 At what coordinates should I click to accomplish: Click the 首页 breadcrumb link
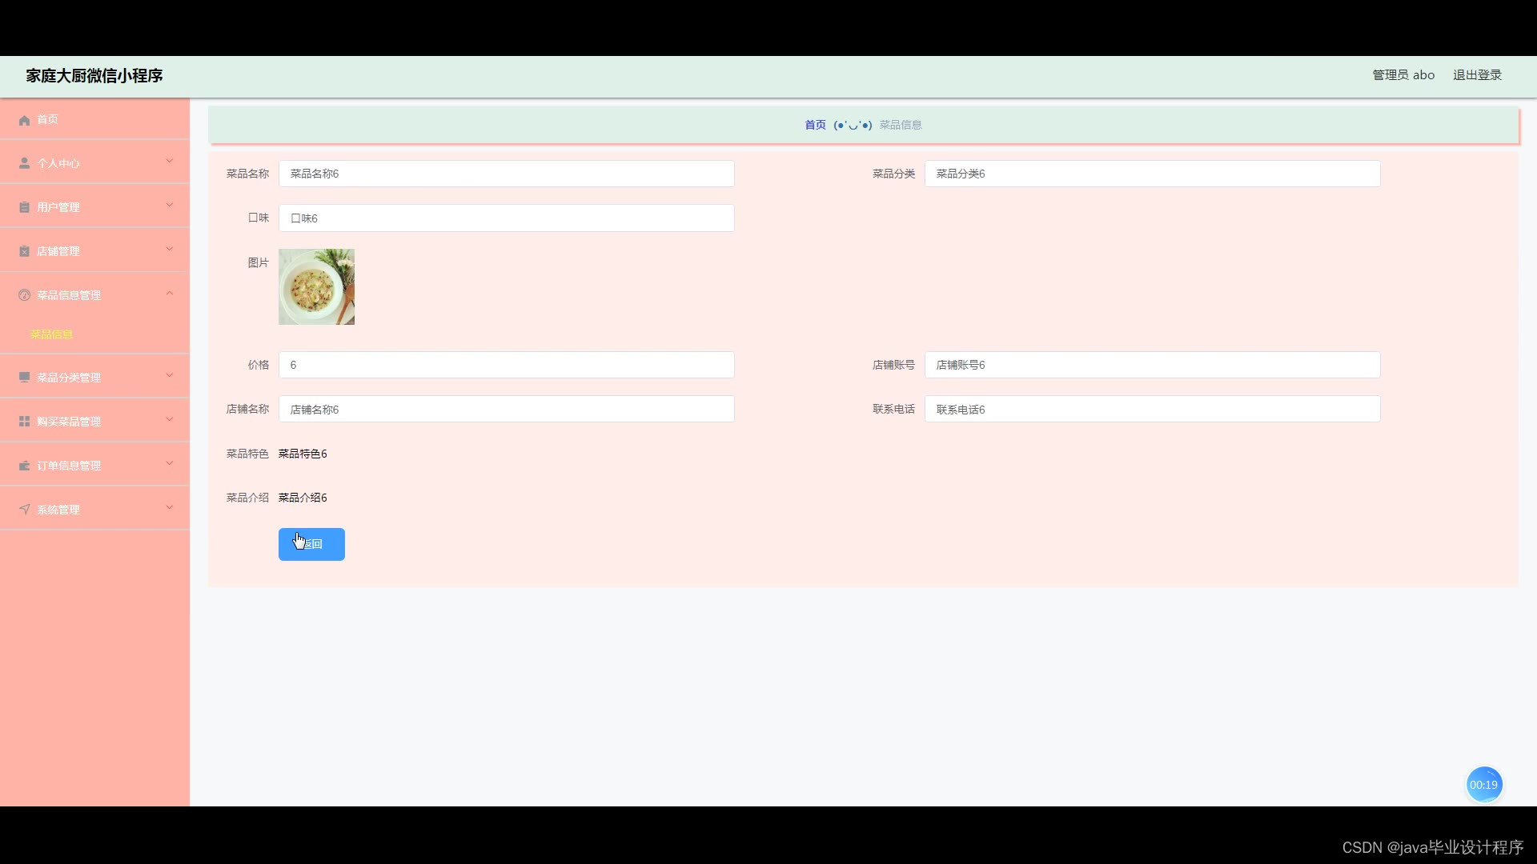(815, 125)
